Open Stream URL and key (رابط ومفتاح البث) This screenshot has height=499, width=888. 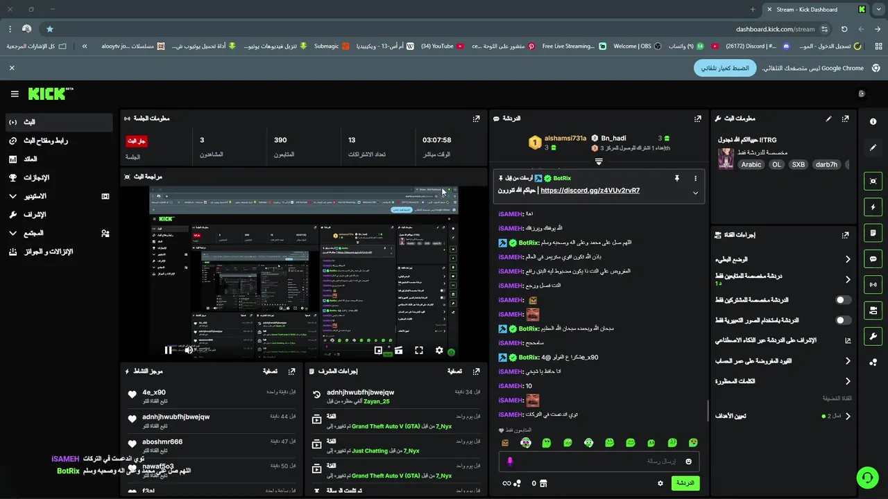click(x=58, y=141)
